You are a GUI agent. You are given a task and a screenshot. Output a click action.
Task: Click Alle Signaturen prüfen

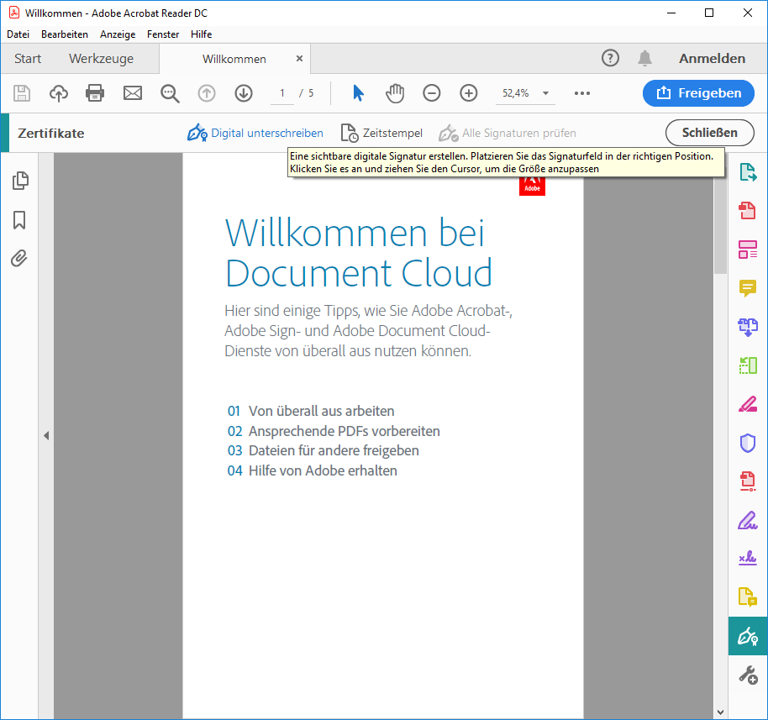pos(507,133)
